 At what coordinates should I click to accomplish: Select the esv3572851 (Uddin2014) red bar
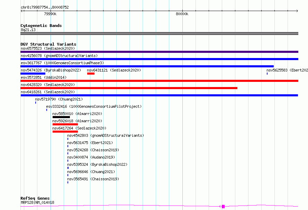coord(159,81)
